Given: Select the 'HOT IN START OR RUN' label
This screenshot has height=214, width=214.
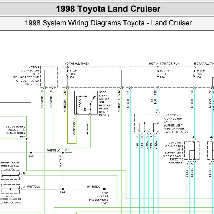Looking at the screenshot, I should 164,63.
